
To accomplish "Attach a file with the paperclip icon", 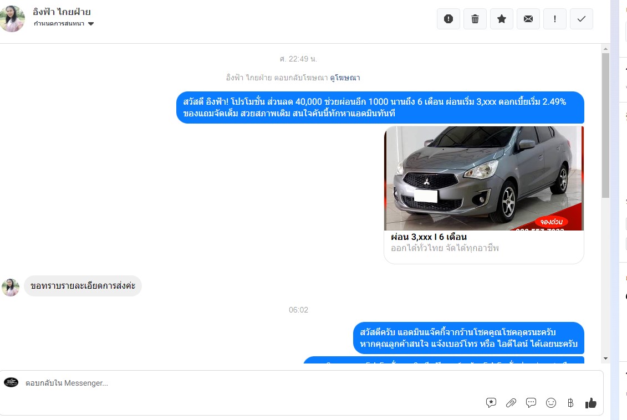I will click(511, 403).
